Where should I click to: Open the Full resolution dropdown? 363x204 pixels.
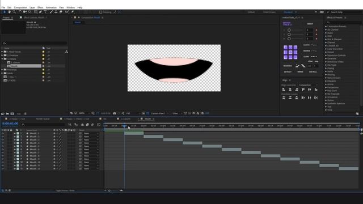click(133, 113)
